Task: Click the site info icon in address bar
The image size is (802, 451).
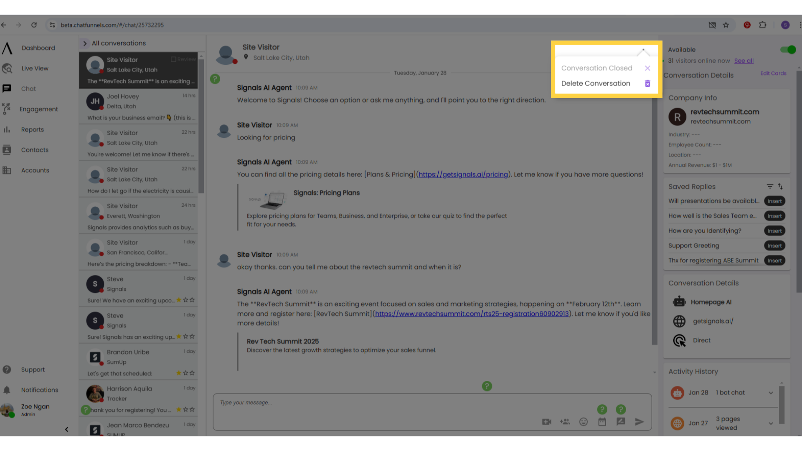Action: 52,25
